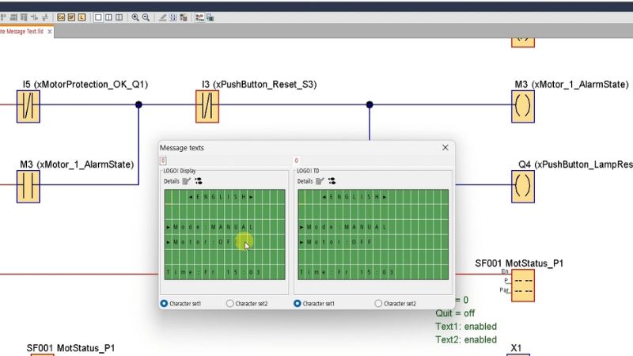
Task: Click the I5 (xMotorProtection_OK_Q1) label text
Action: 85,85
